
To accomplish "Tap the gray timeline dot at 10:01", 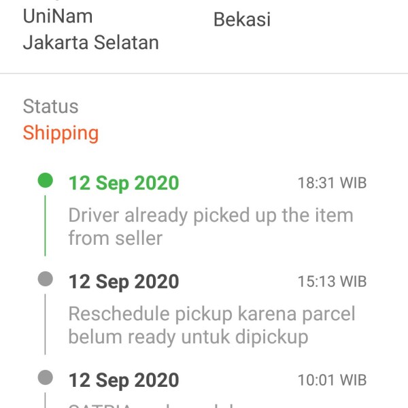I will 46,377.
